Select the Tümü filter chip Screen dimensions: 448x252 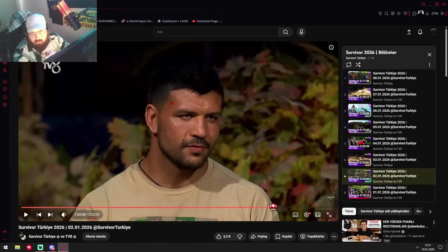coord(349,211)
